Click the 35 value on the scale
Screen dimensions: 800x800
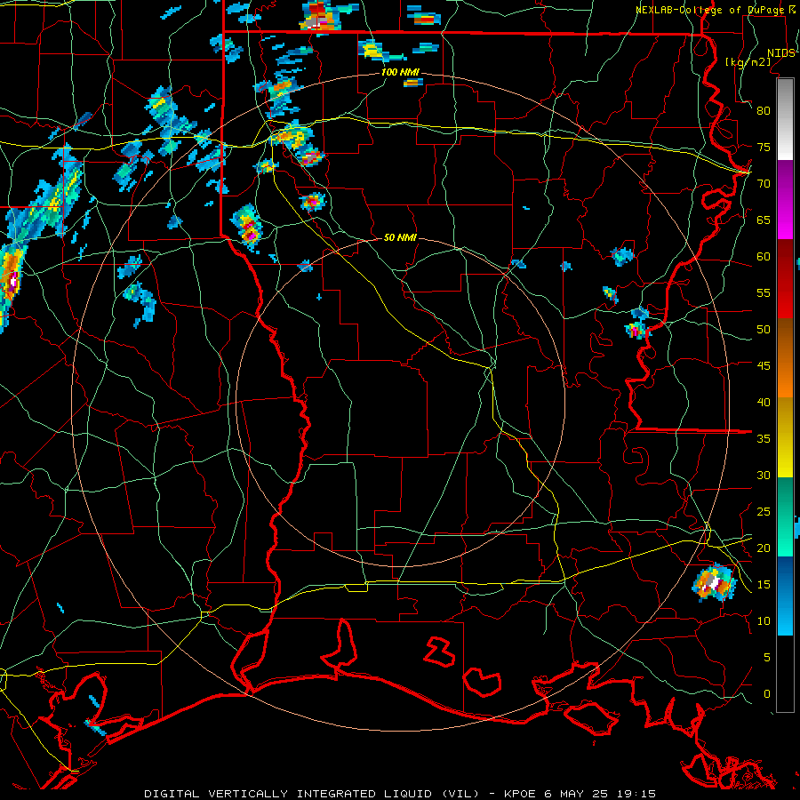coord(764,439)
